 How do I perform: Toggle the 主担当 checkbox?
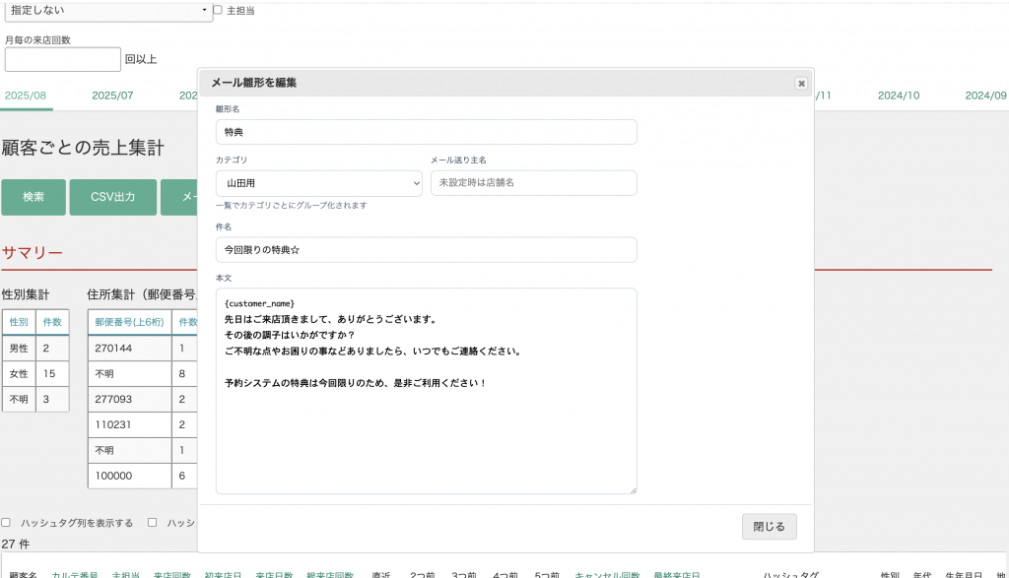click(x=218, y=10)
